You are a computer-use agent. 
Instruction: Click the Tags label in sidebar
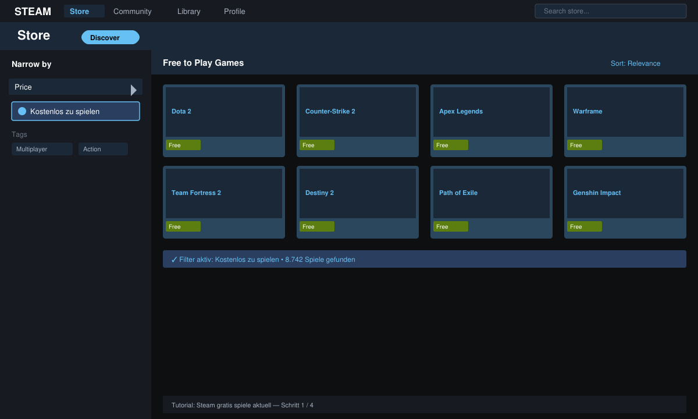tap(19, 134)
